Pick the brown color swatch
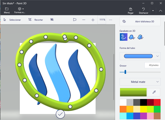Screen dimensions: 165x120 157,116
